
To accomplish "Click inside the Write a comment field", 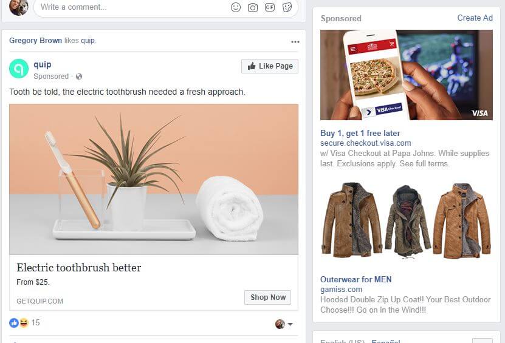I will point(132,7).
